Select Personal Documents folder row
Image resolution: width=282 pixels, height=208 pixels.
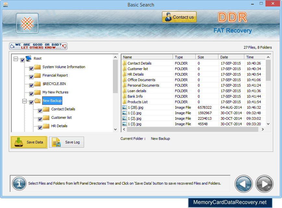click(193, 85)
